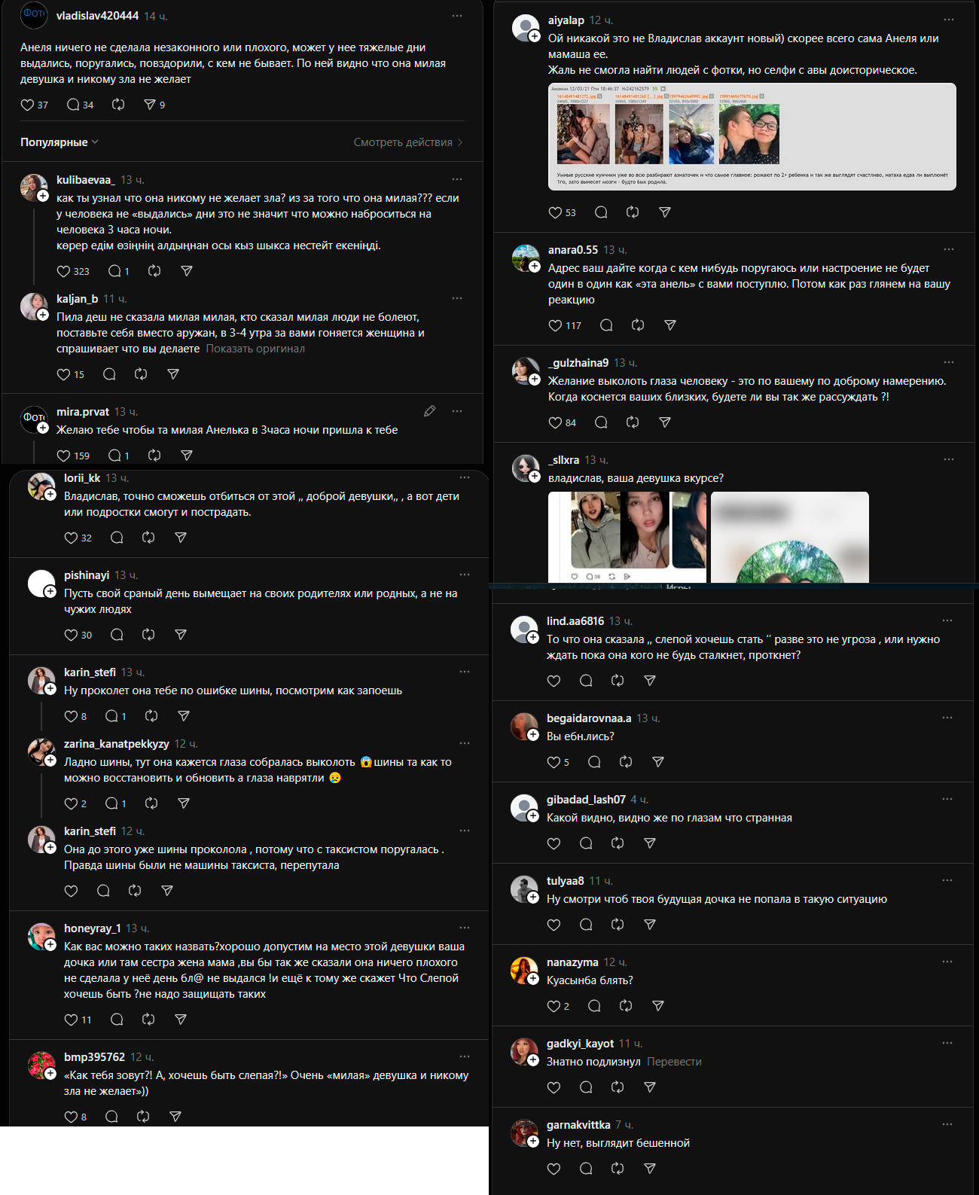Open the image attached to aiyalap's comment

752,136
